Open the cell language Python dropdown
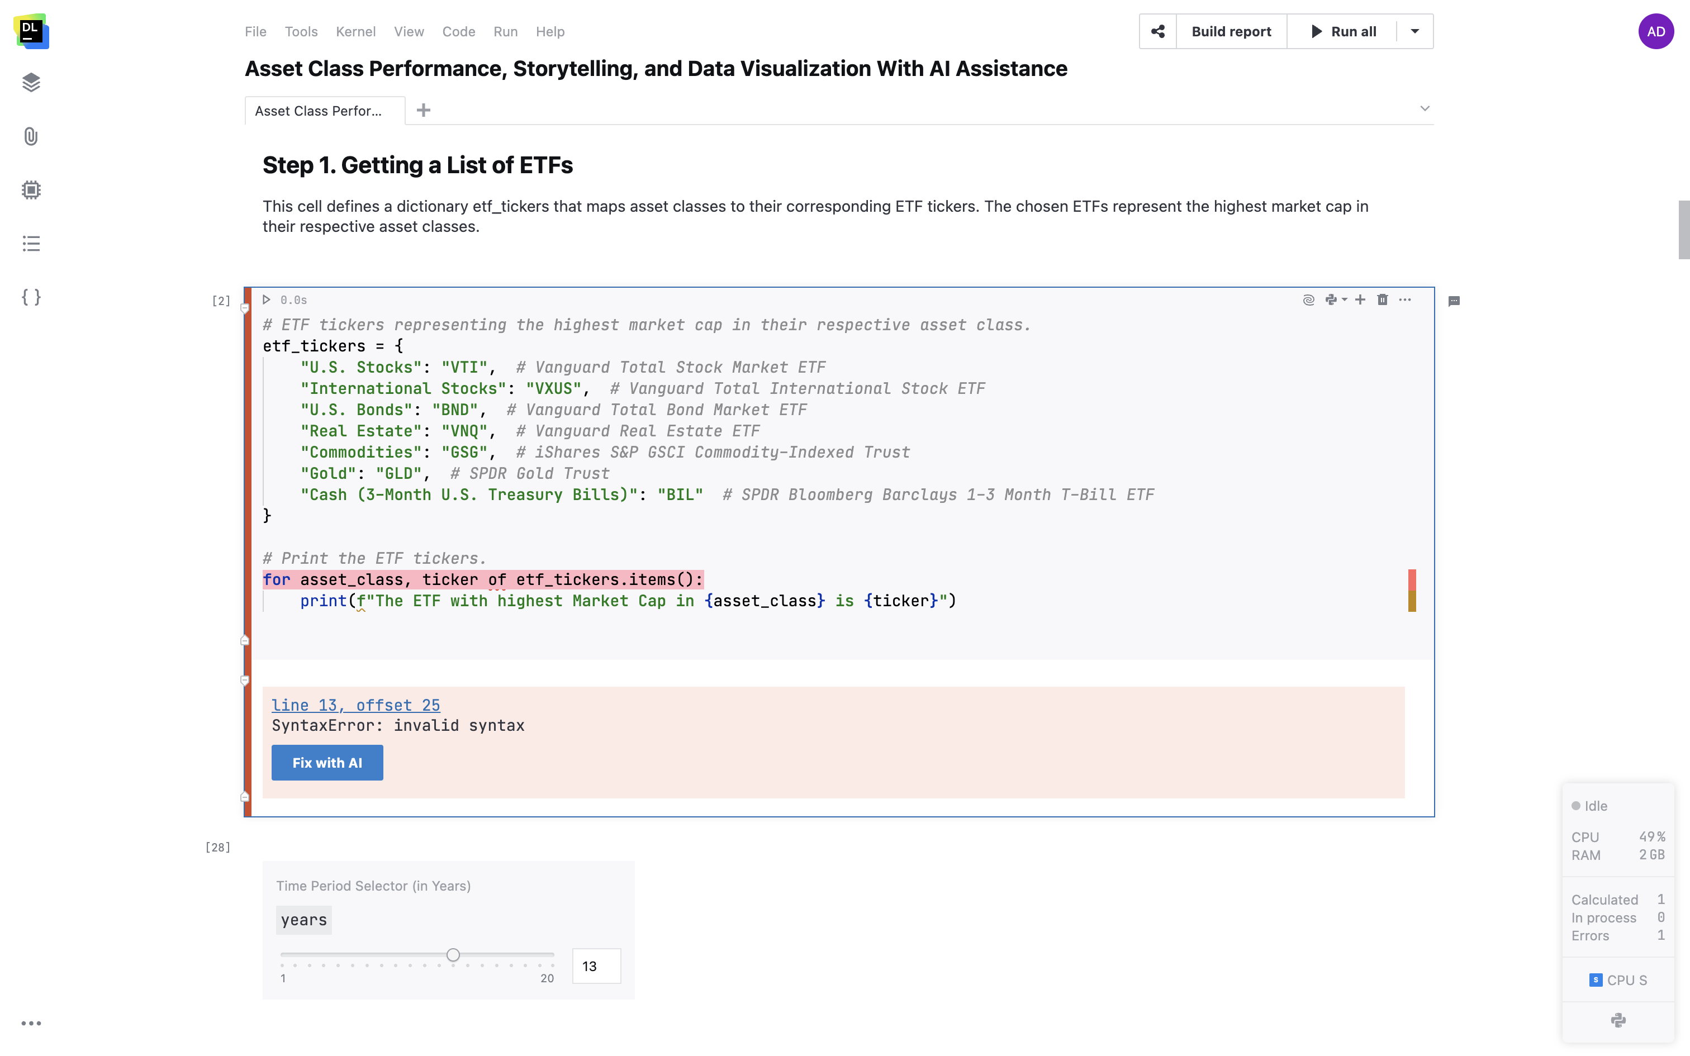 [x=1336, y=299]
